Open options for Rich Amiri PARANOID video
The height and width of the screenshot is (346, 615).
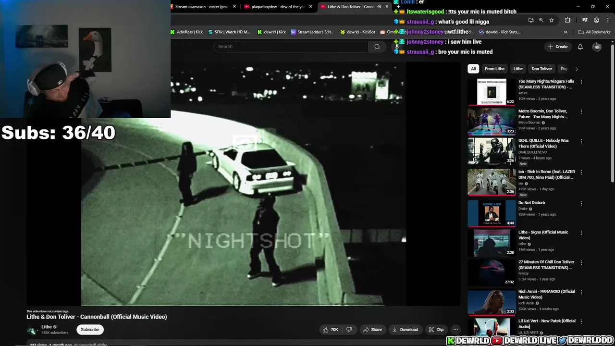click(x=581, y=292)
